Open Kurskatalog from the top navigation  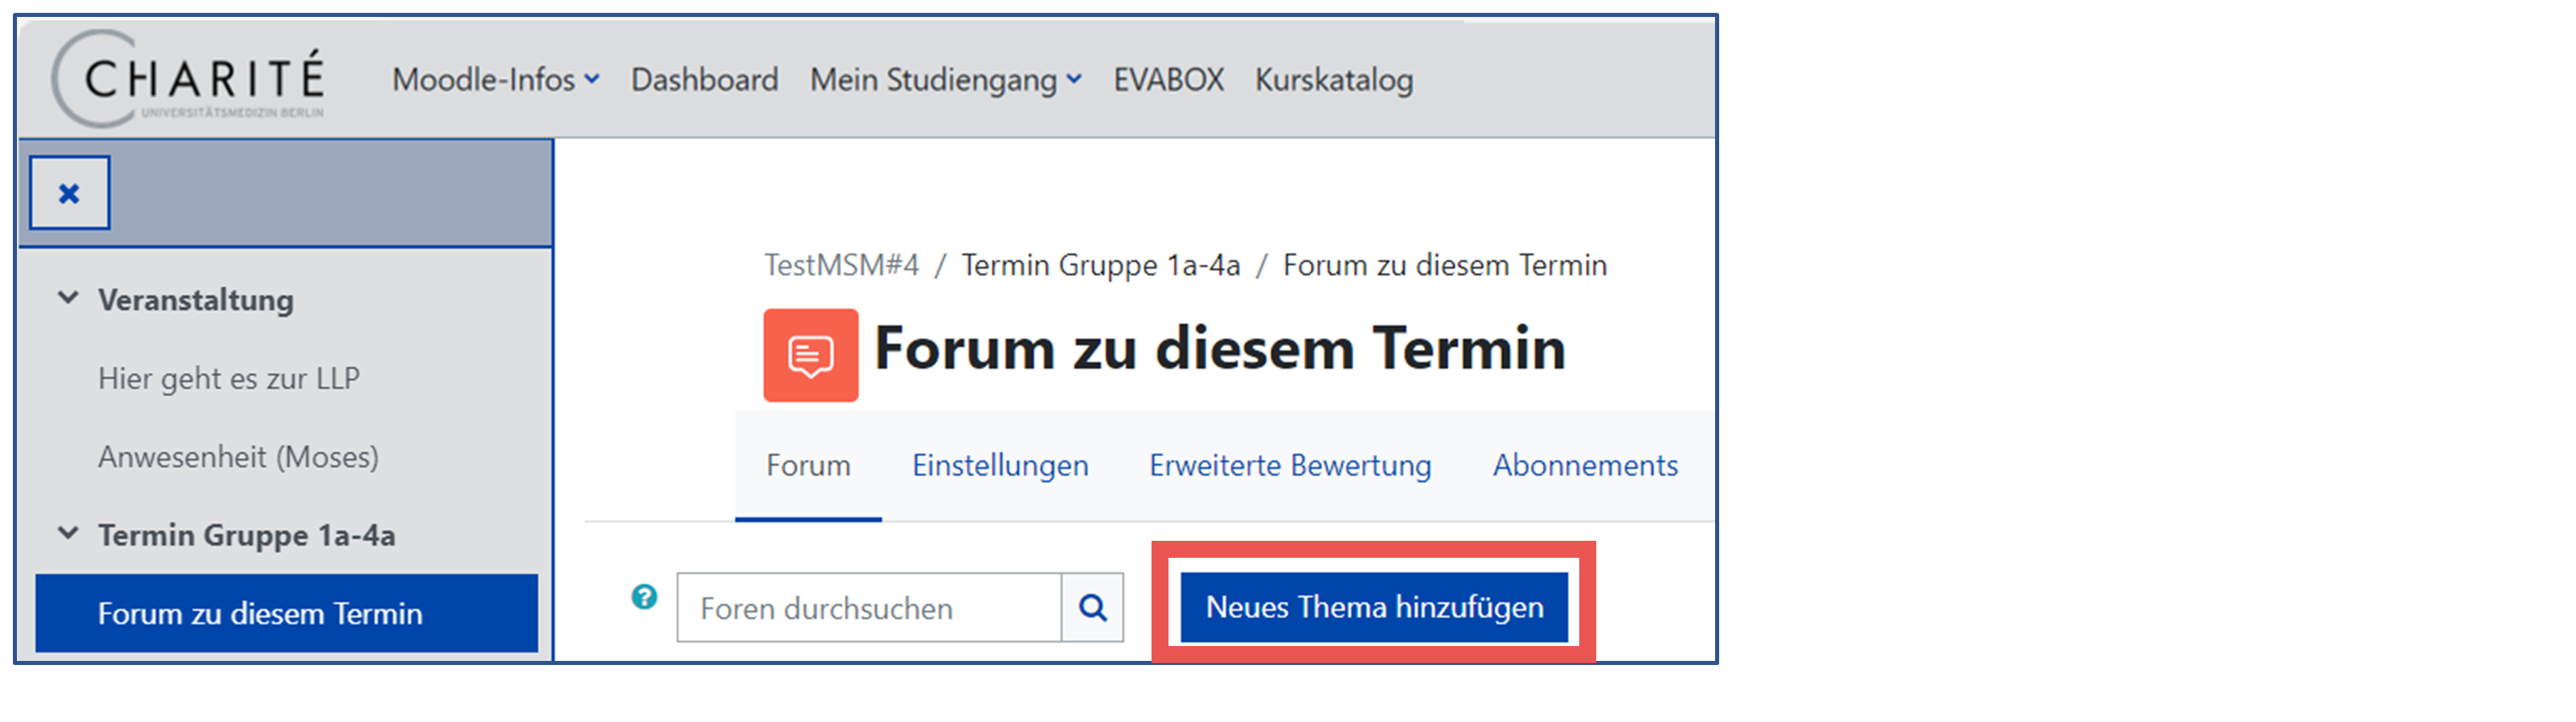point(1334,79)
